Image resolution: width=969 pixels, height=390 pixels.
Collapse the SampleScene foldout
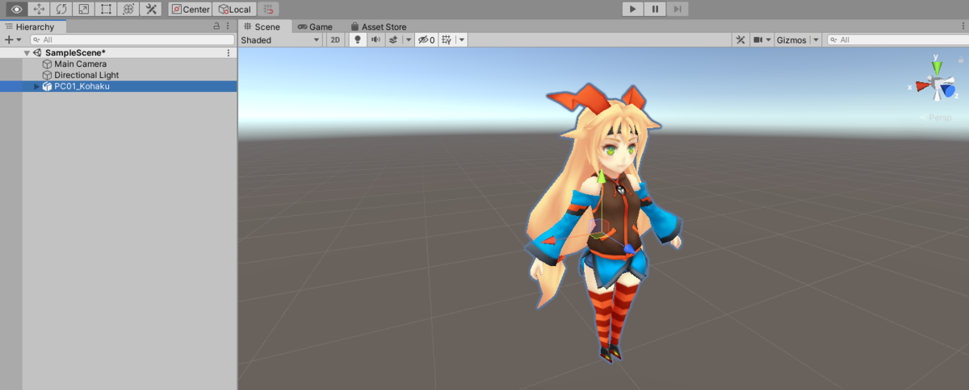click(27, 53)
